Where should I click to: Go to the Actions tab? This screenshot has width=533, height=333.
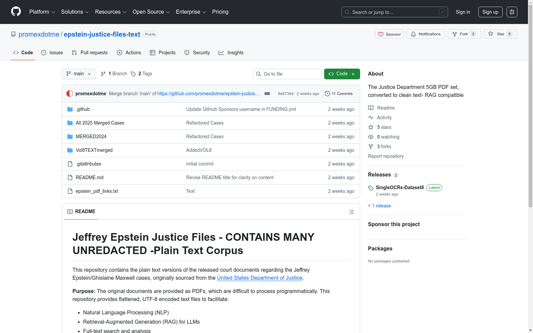pyautogui.click(x=129, y=53)
